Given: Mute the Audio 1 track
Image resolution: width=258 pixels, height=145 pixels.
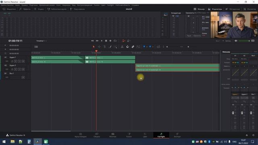Looking at the screenshot, I should (x=23, y=61).
